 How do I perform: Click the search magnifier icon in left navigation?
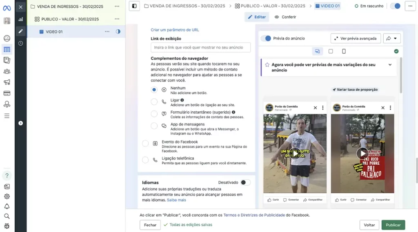(7, 216)
